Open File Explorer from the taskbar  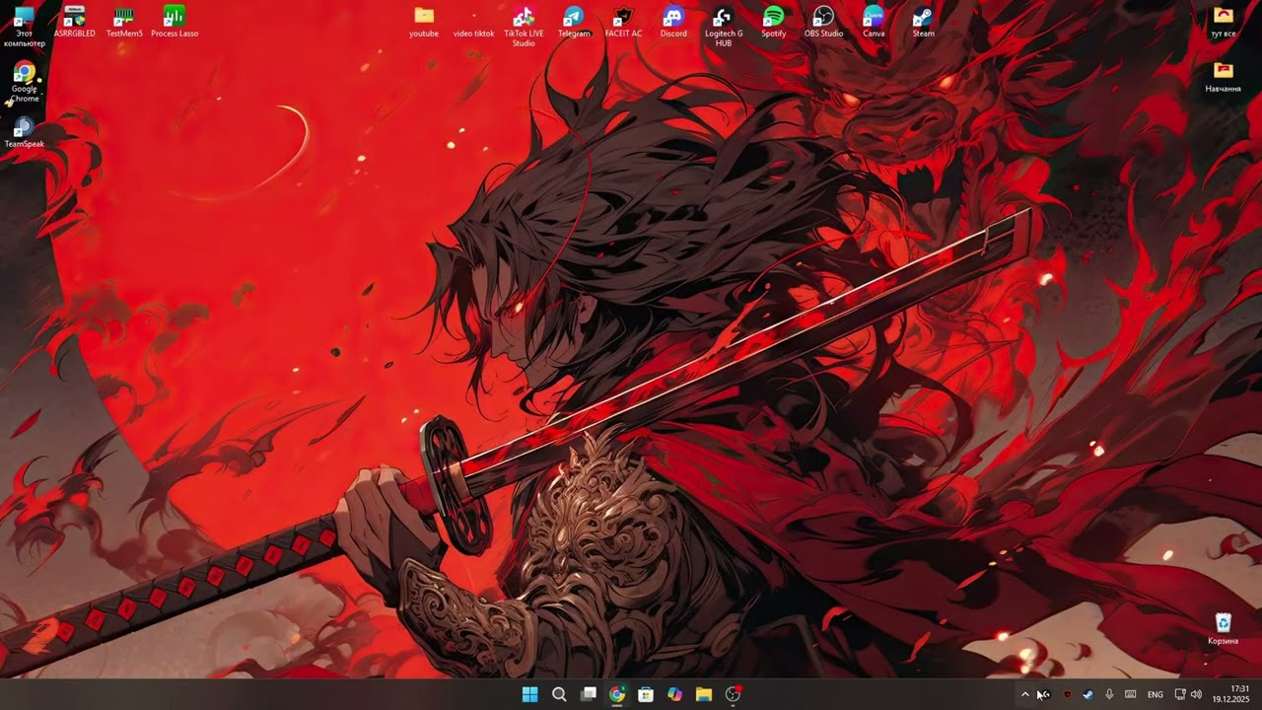[704, 694]
